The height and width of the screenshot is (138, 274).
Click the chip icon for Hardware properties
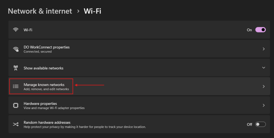(x=16, y=105)
